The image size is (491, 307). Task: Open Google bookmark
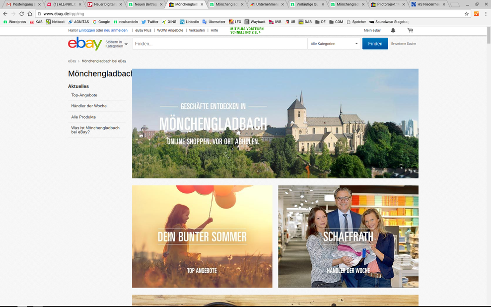pyautogui.click(x=101, y=22)
